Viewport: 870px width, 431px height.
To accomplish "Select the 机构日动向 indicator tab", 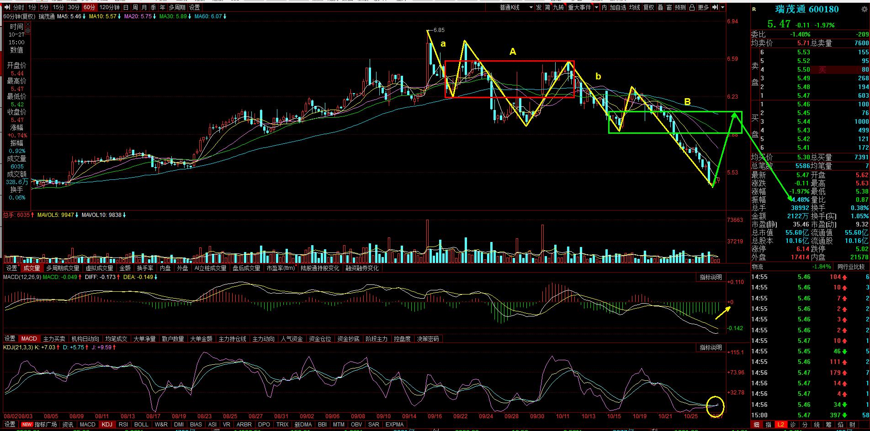I will [x=85, y=339].
